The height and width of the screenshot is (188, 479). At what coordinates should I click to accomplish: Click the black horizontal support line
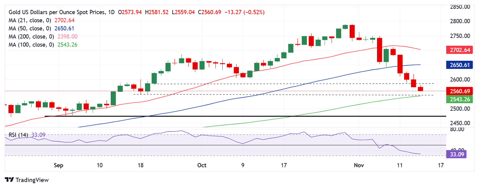point(245,116)
